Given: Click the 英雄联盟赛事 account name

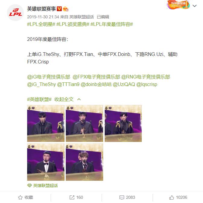Looking at the screenshot, I should point(41,9).
